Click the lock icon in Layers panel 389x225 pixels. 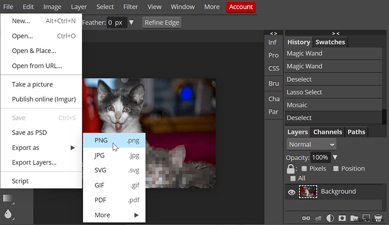[290, 169]
